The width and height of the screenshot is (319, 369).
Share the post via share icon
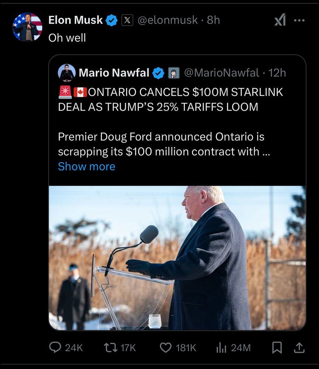point(300,347)
